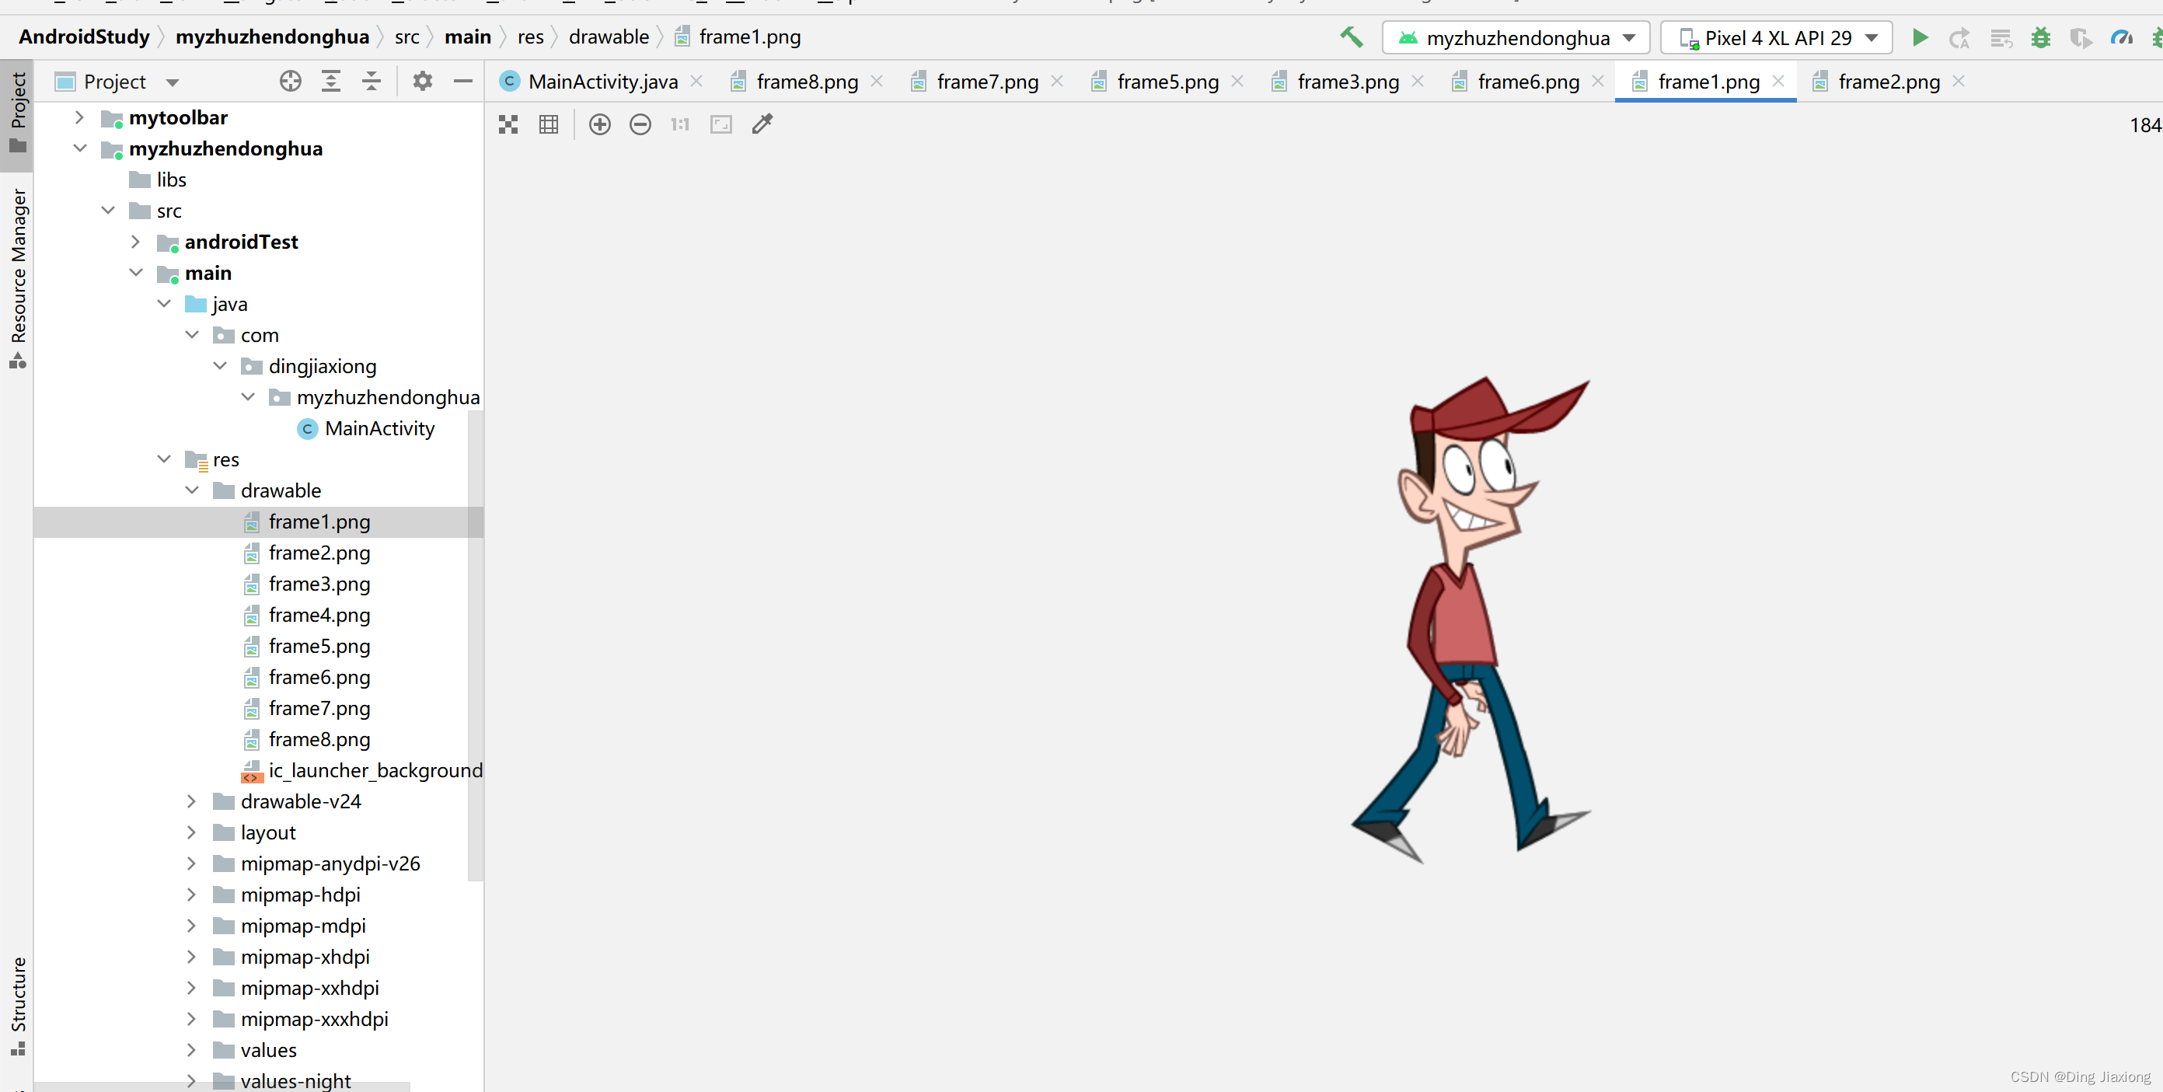Open Project panel settings gear

point(422,82)
